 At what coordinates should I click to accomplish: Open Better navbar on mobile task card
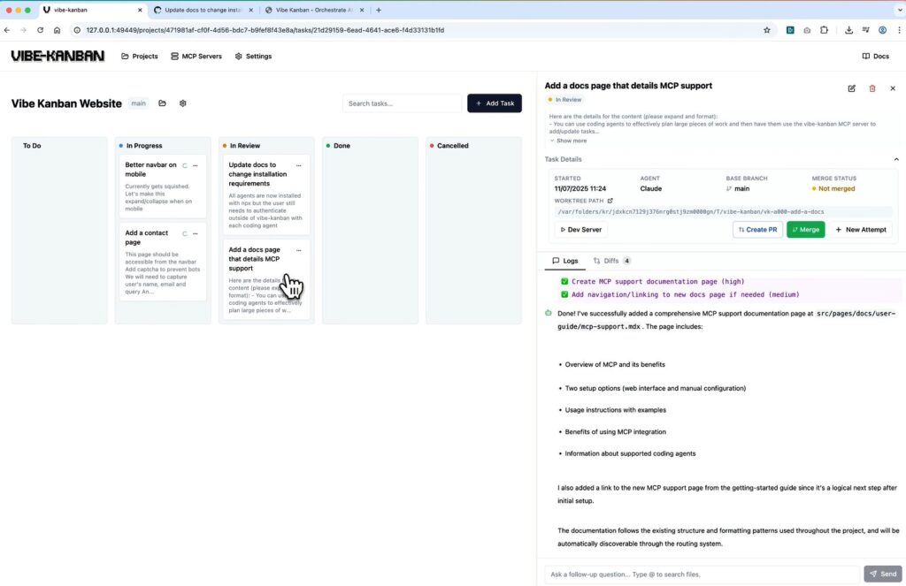[163, 186]
